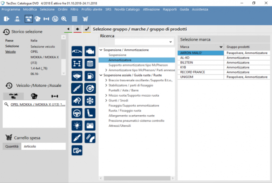This screenshot has height=183, width=272.
Task: Collapse Sospensione / Ammortizzazione tree node
Action: (101, 50)
